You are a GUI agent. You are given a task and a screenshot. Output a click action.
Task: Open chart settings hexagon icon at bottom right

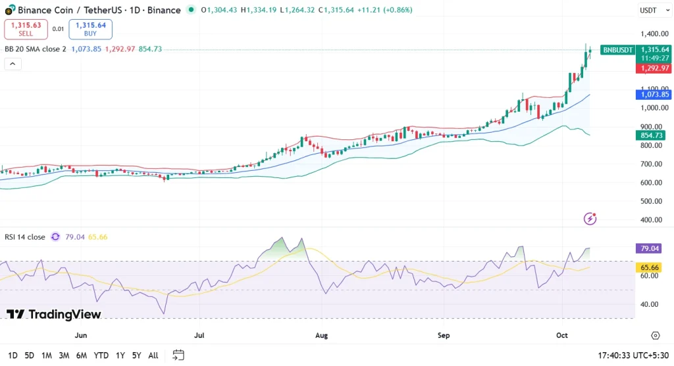[655, 335]
